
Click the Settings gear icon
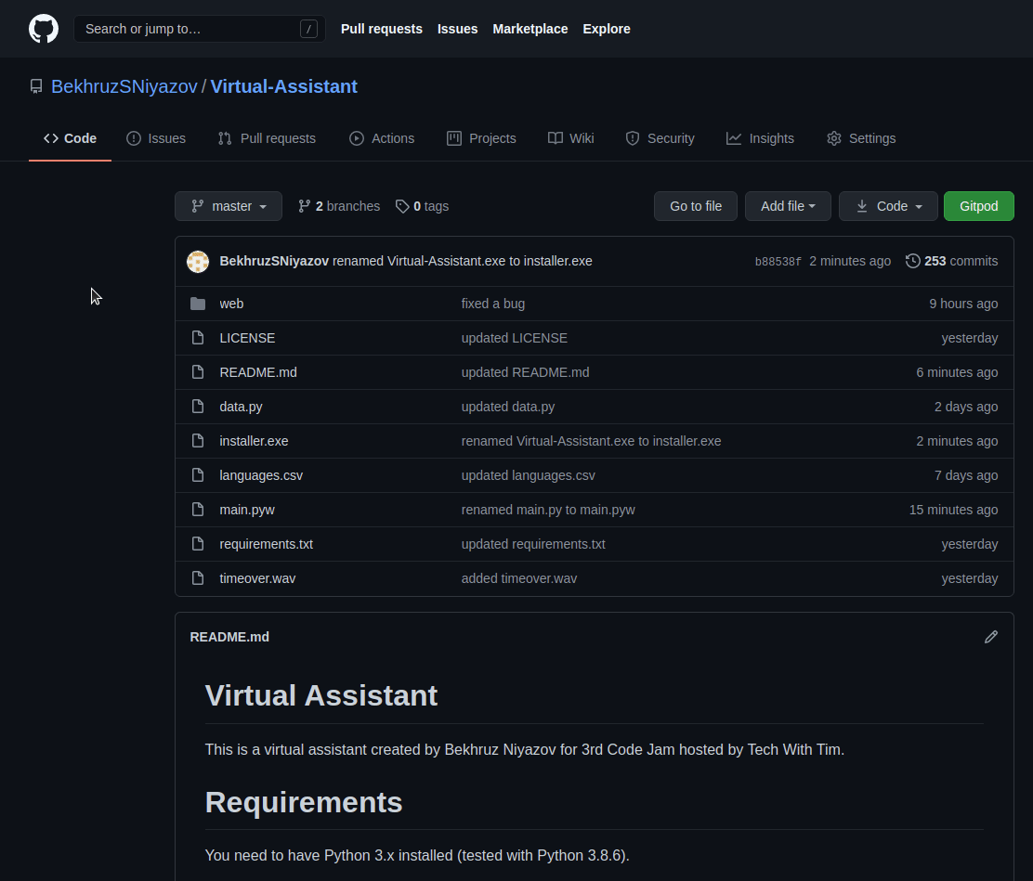pos(834,137)
